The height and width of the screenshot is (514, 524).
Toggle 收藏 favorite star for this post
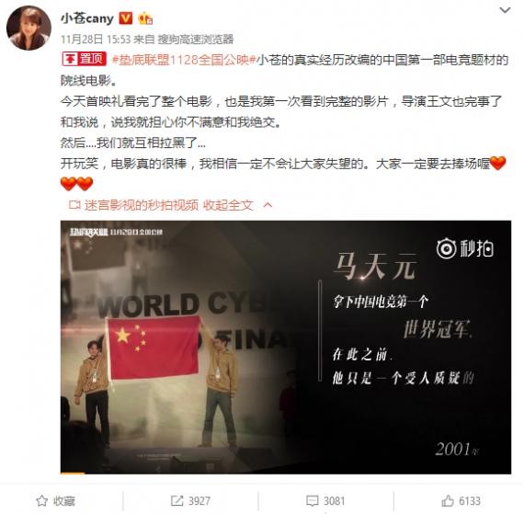(x=55, y=500)
